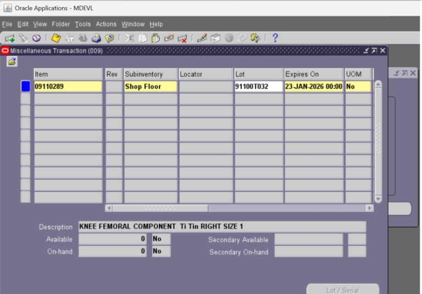
Task: Click the vertical scrollbar thumb of the records grid
Action: point(378,142)
